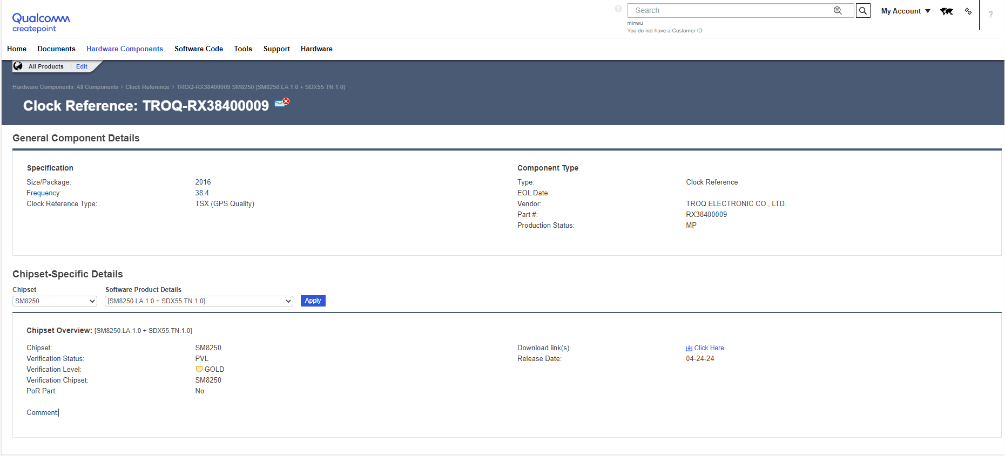Screen dimensions: 1005x456
Task: Open the Support menu item
Action: click(276, 49)
